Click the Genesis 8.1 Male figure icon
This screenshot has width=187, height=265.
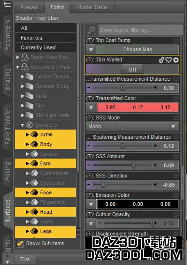click(x=25, y=67)
